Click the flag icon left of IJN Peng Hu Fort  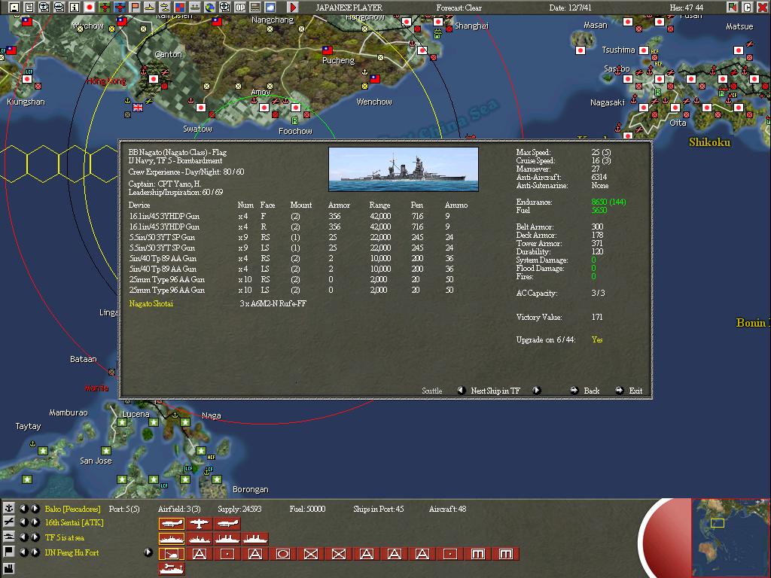[8, 552]
